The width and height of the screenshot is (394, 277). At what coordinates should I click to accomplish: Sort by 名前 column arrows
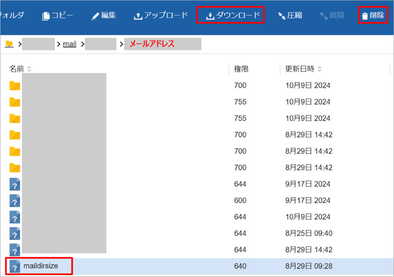click(x=29, y=69)
